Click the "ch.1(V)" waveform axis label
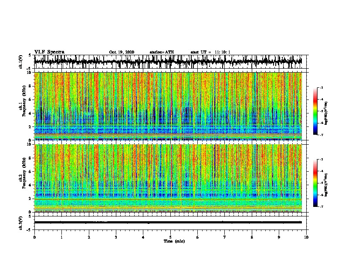Image resolution: width=345 pixels, height=266 pixels. point(20,62)
